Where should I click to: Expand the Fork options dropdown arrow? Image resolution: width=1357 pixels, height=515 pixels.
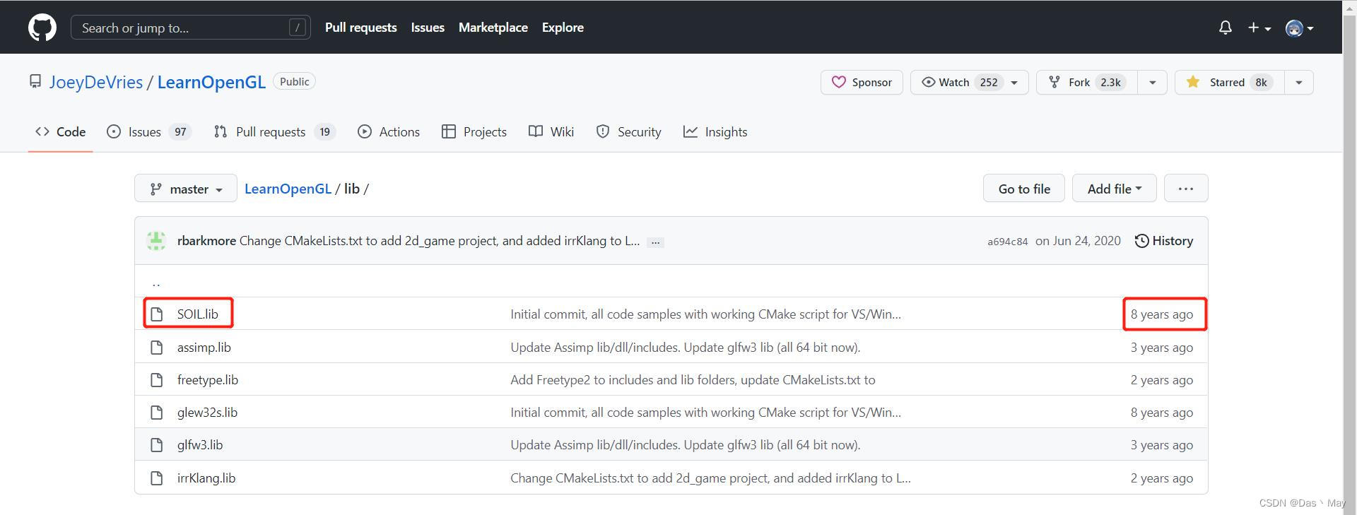pos(1153,82)
